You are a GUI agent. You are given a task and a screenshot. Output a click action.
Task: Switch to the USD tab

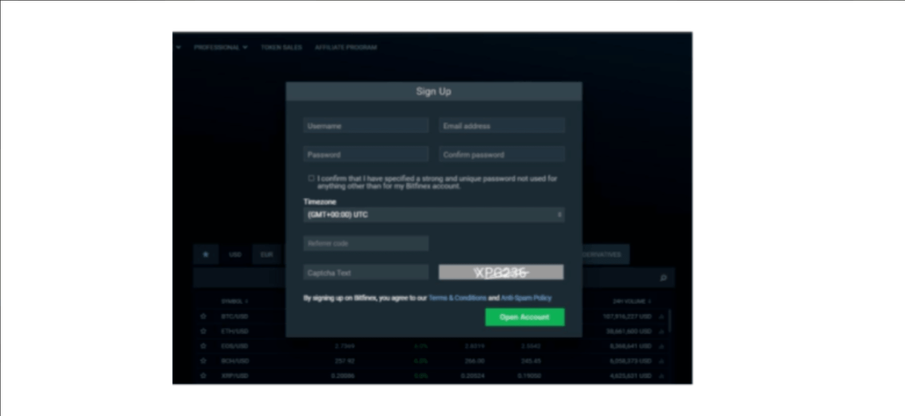point(235,254)
